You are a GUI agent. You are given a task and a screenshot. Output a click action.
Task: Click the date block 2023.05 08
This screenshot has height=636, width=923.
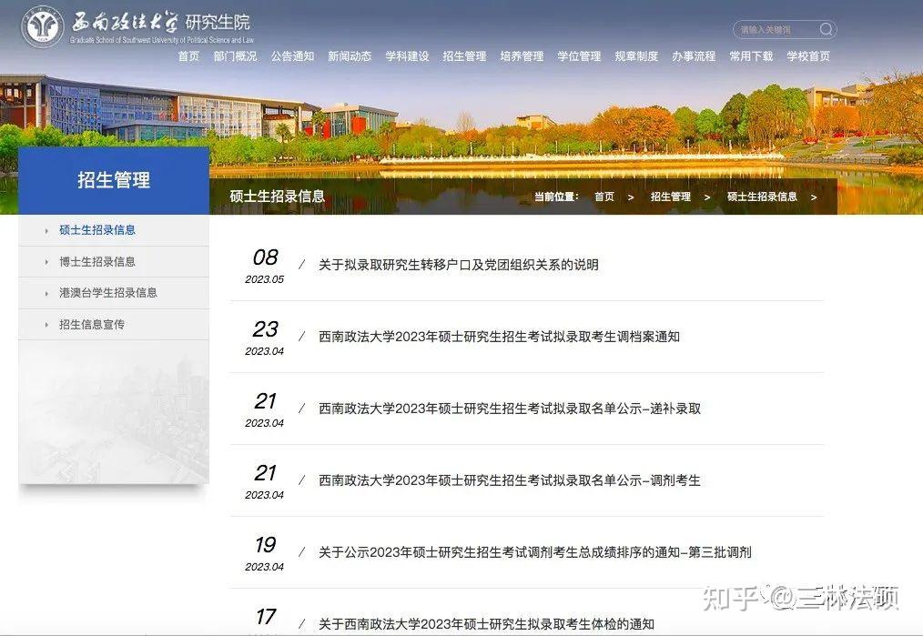(x=265, y=267)
